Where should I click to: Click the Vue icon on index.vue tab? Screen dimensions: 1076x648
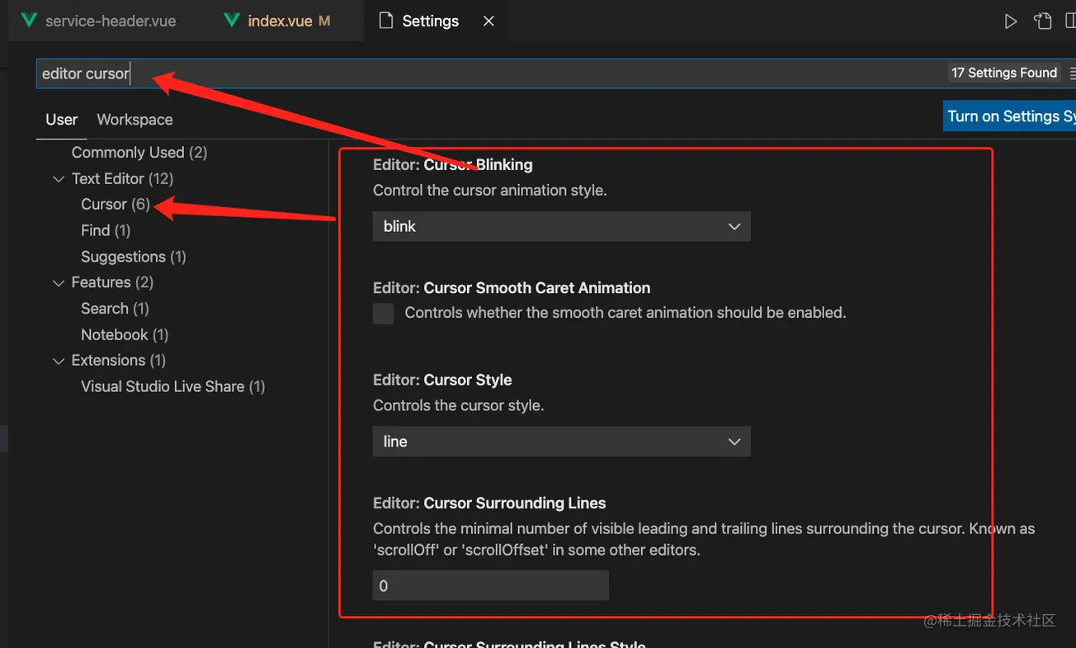tap(232, 21)
